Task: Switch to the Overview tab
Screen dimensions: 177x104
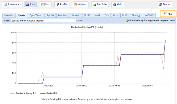Action: coord(9,15)
